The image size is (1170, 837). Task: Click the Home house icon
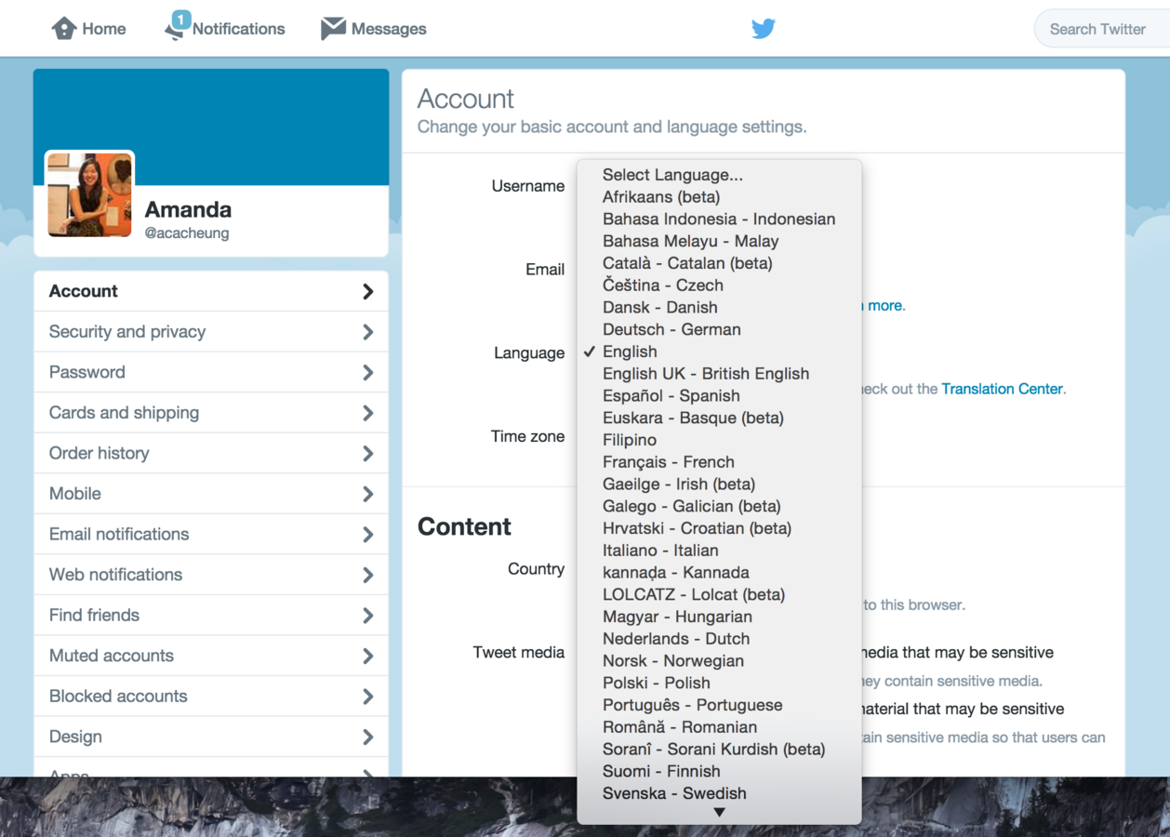[x=64, y=29]
